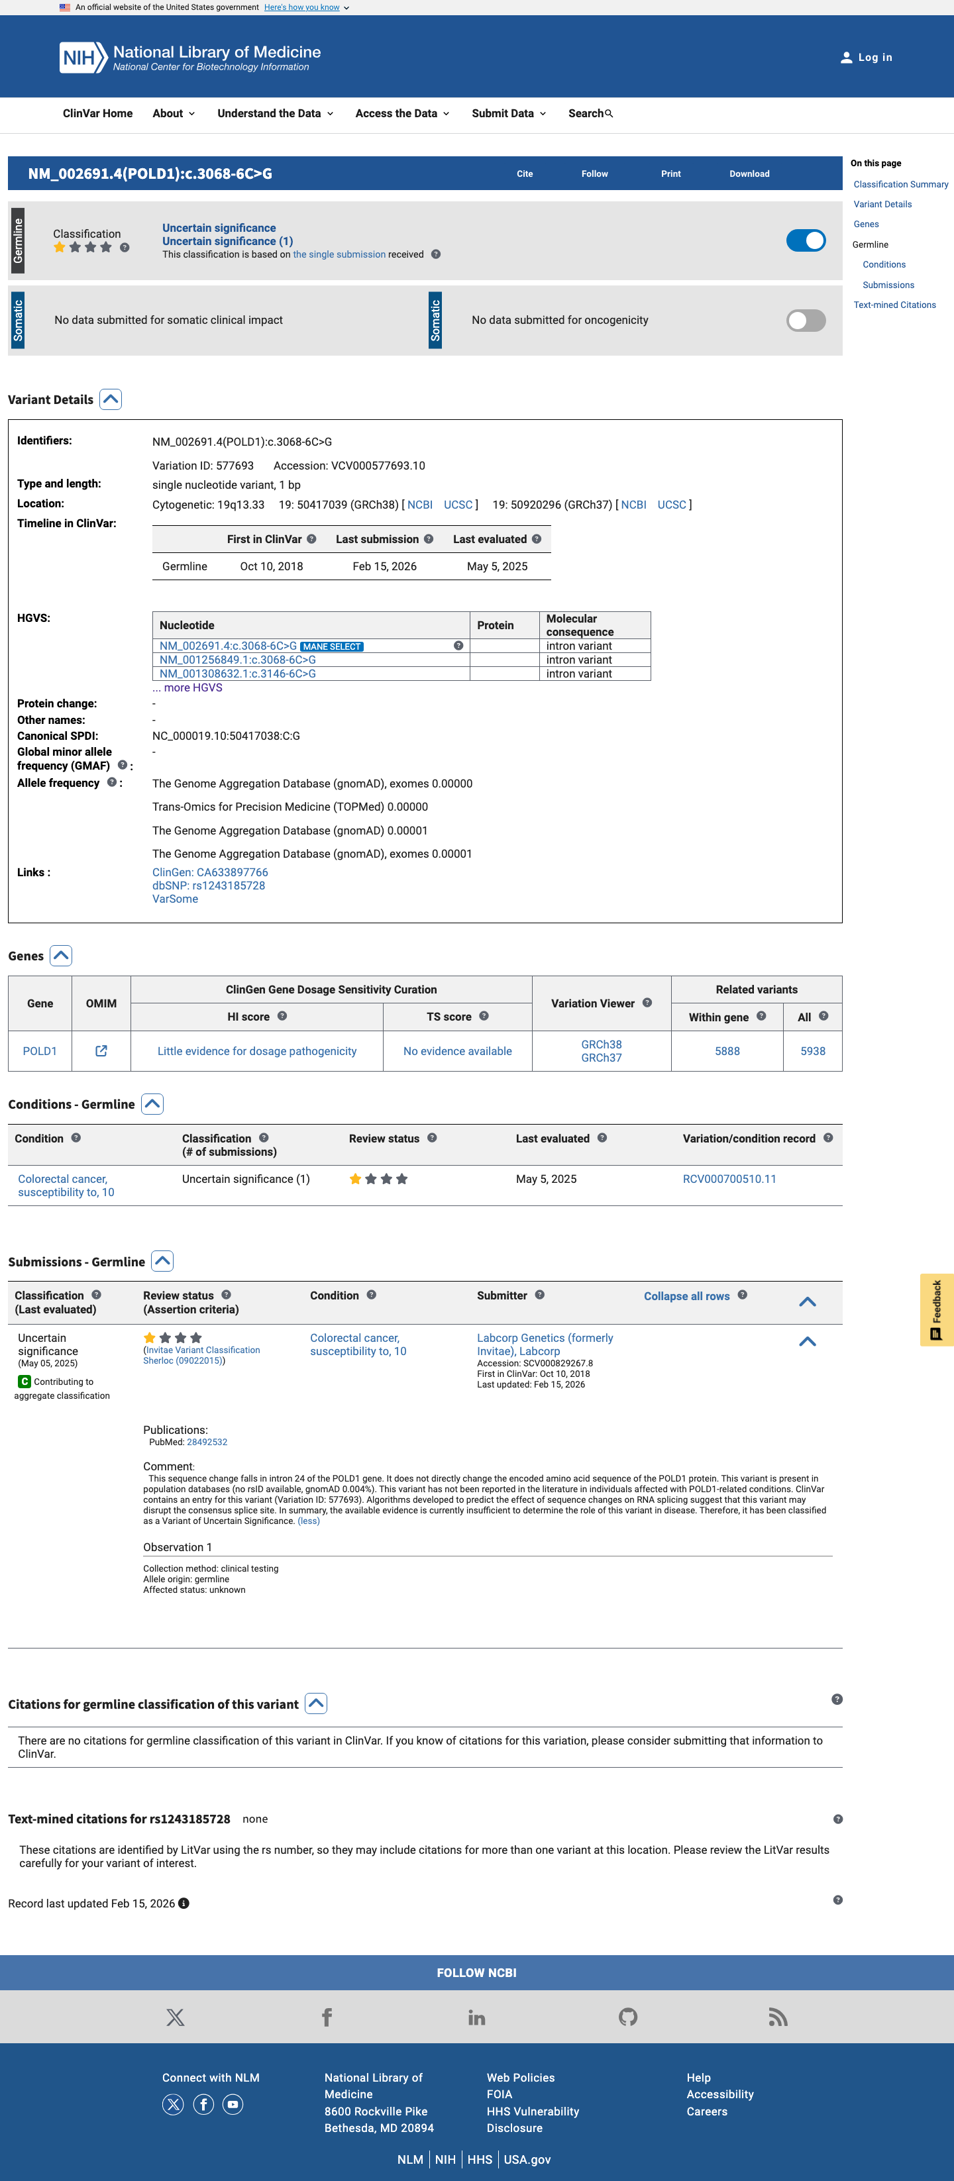Go to ClinVar Home
Viewport: 954px width, 2181px height.
click(x=97, y=113)
